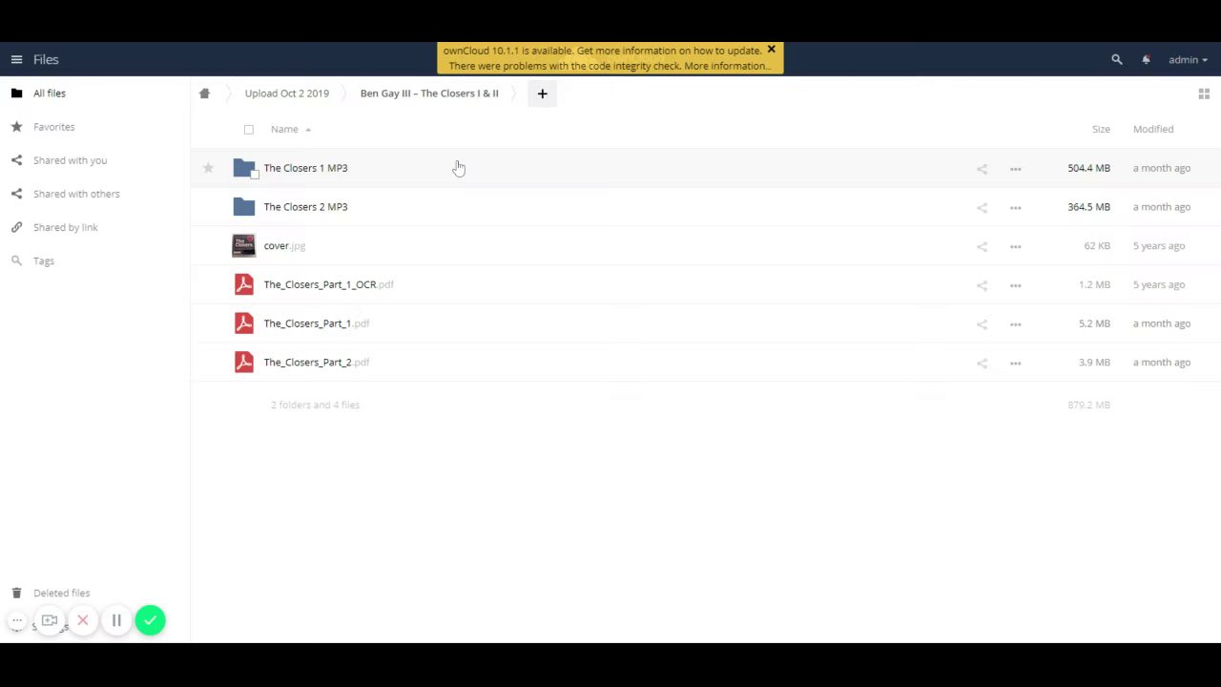Click The Closers 2 MP3 folder icon
The height and width of the screenshot is (687, 1221).
pos(244,207)
